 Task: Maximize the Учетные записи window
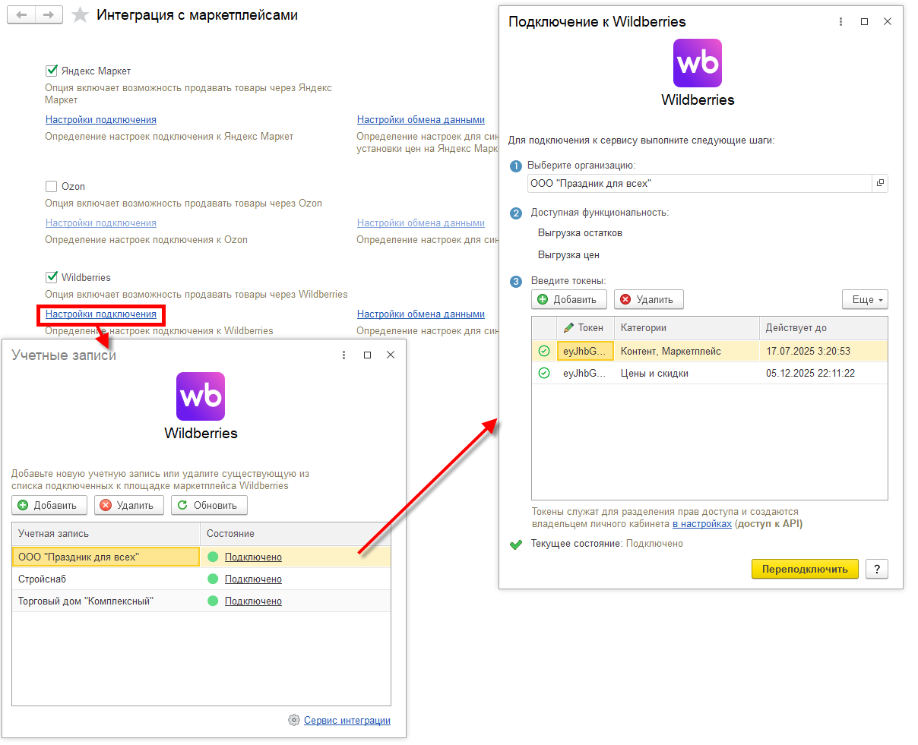pos(367,355)
